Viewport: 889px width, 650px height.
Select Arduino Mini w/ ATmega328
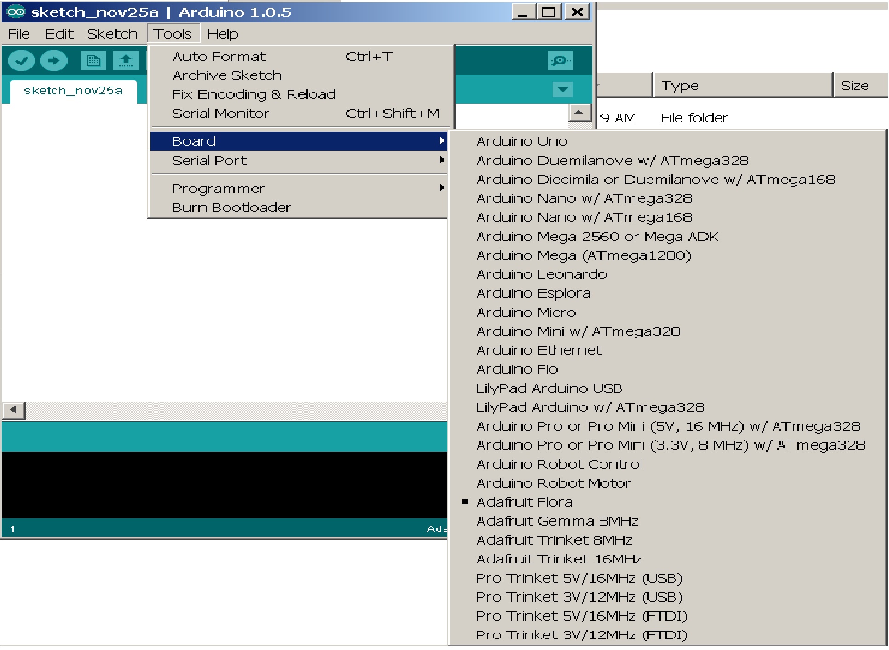click(667, 331)
